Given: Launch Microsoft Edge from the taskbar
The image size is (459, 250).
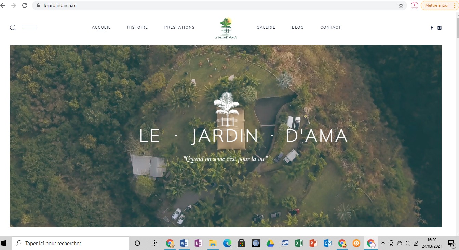Looking at the screenshot, I should (x=227, y=244).
